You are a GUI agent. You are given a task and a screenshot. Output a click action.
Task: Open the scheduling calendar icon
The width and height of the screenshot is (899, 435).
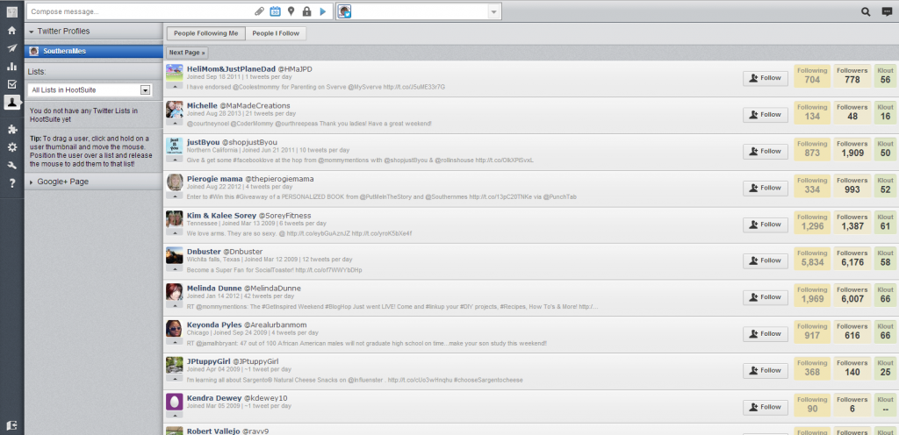(x=275, y=11)
